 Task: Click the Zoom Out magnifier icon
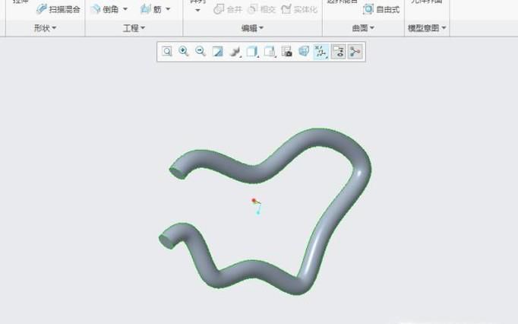201,52
